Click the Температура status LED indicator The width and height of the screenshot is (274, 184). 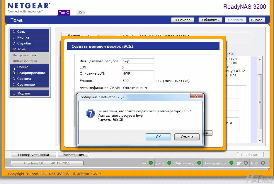tap(231, 163)
